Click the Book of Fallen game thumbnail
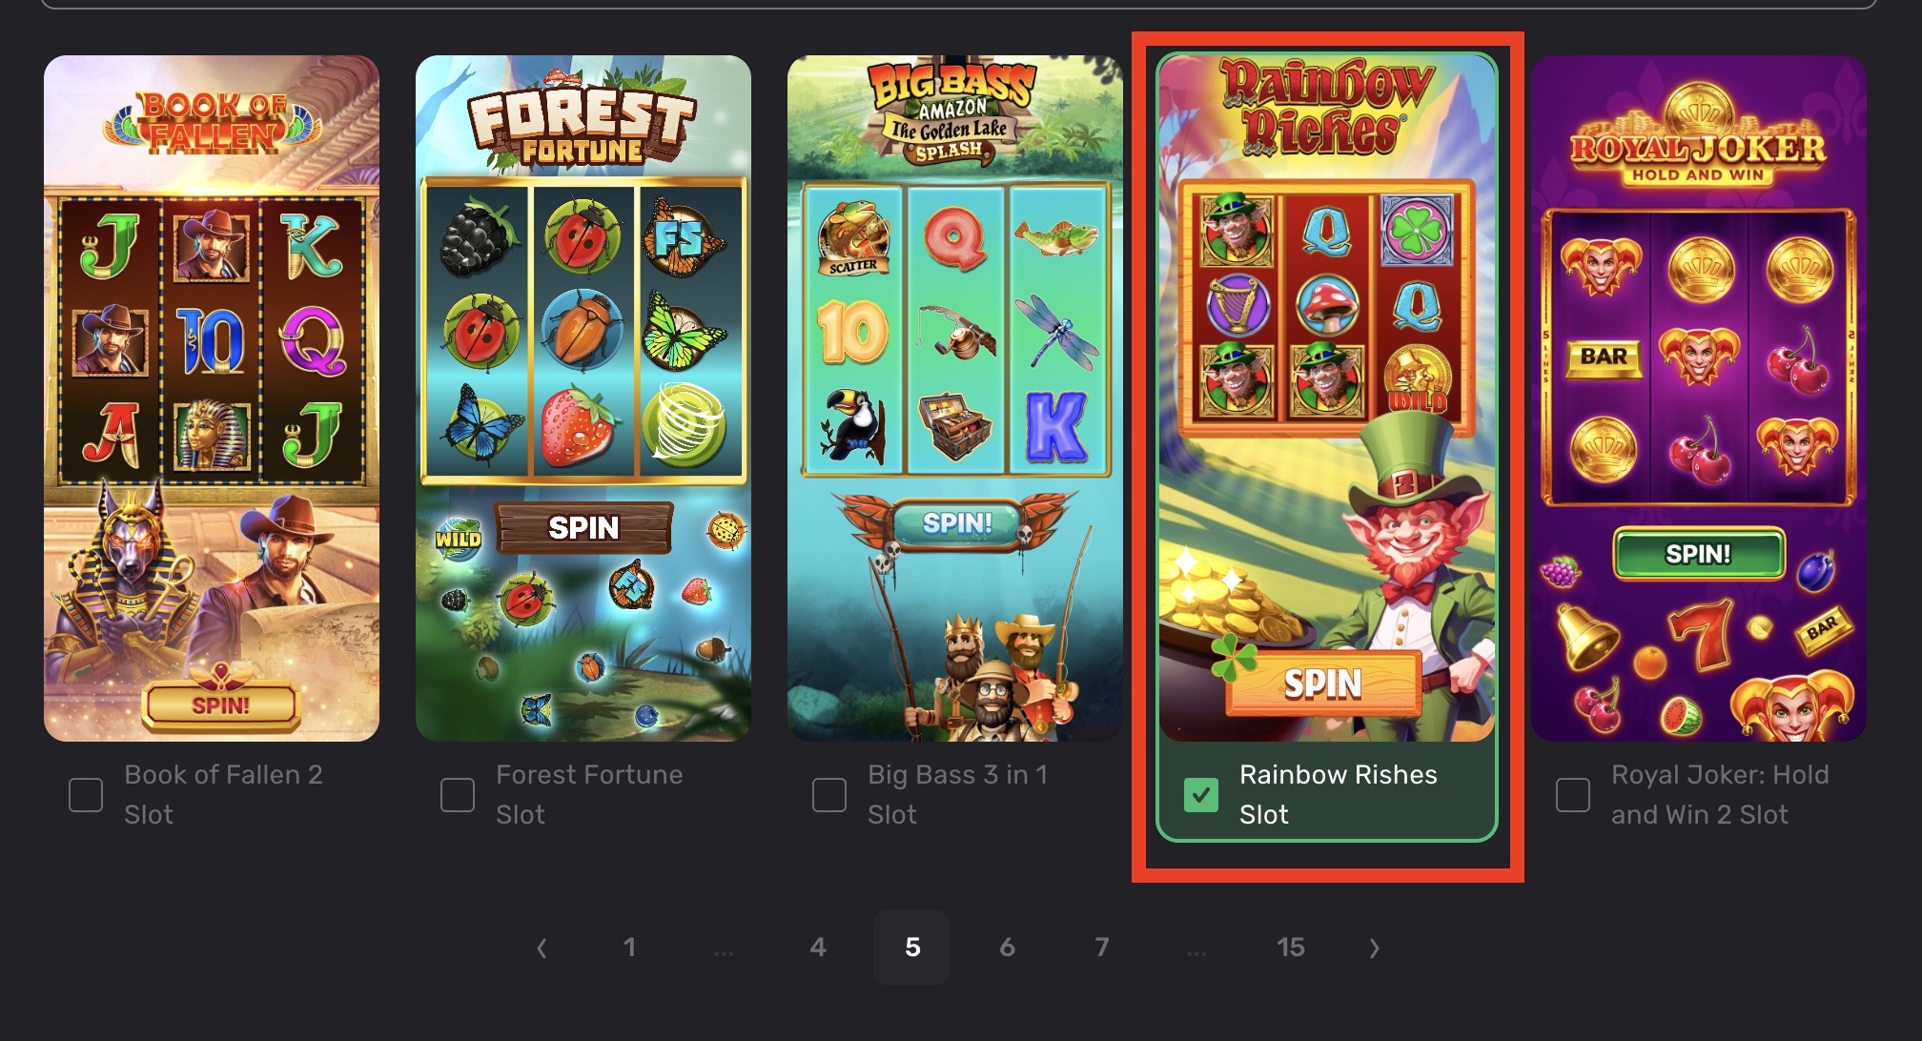 click(212, 398)
